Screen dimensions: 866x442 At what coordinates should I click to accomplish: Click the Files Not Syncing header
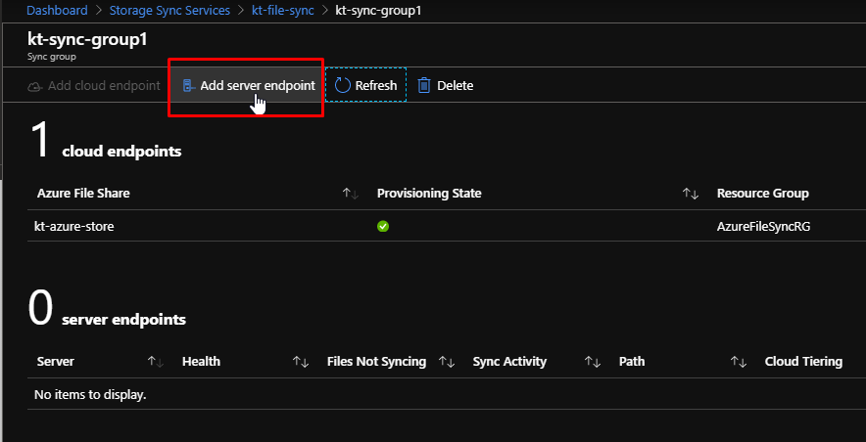pyautogui.click(x=376, y=362)
